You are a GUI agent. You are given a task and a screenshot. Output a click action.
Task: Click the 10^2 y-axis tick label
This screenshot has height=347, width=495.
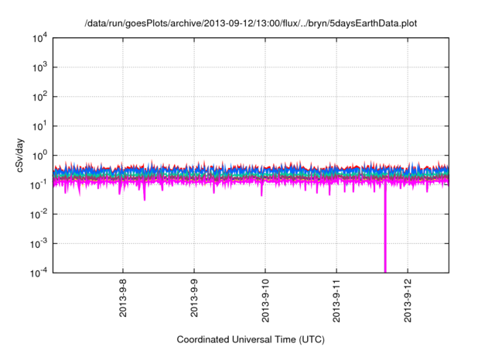click(40, 97)
